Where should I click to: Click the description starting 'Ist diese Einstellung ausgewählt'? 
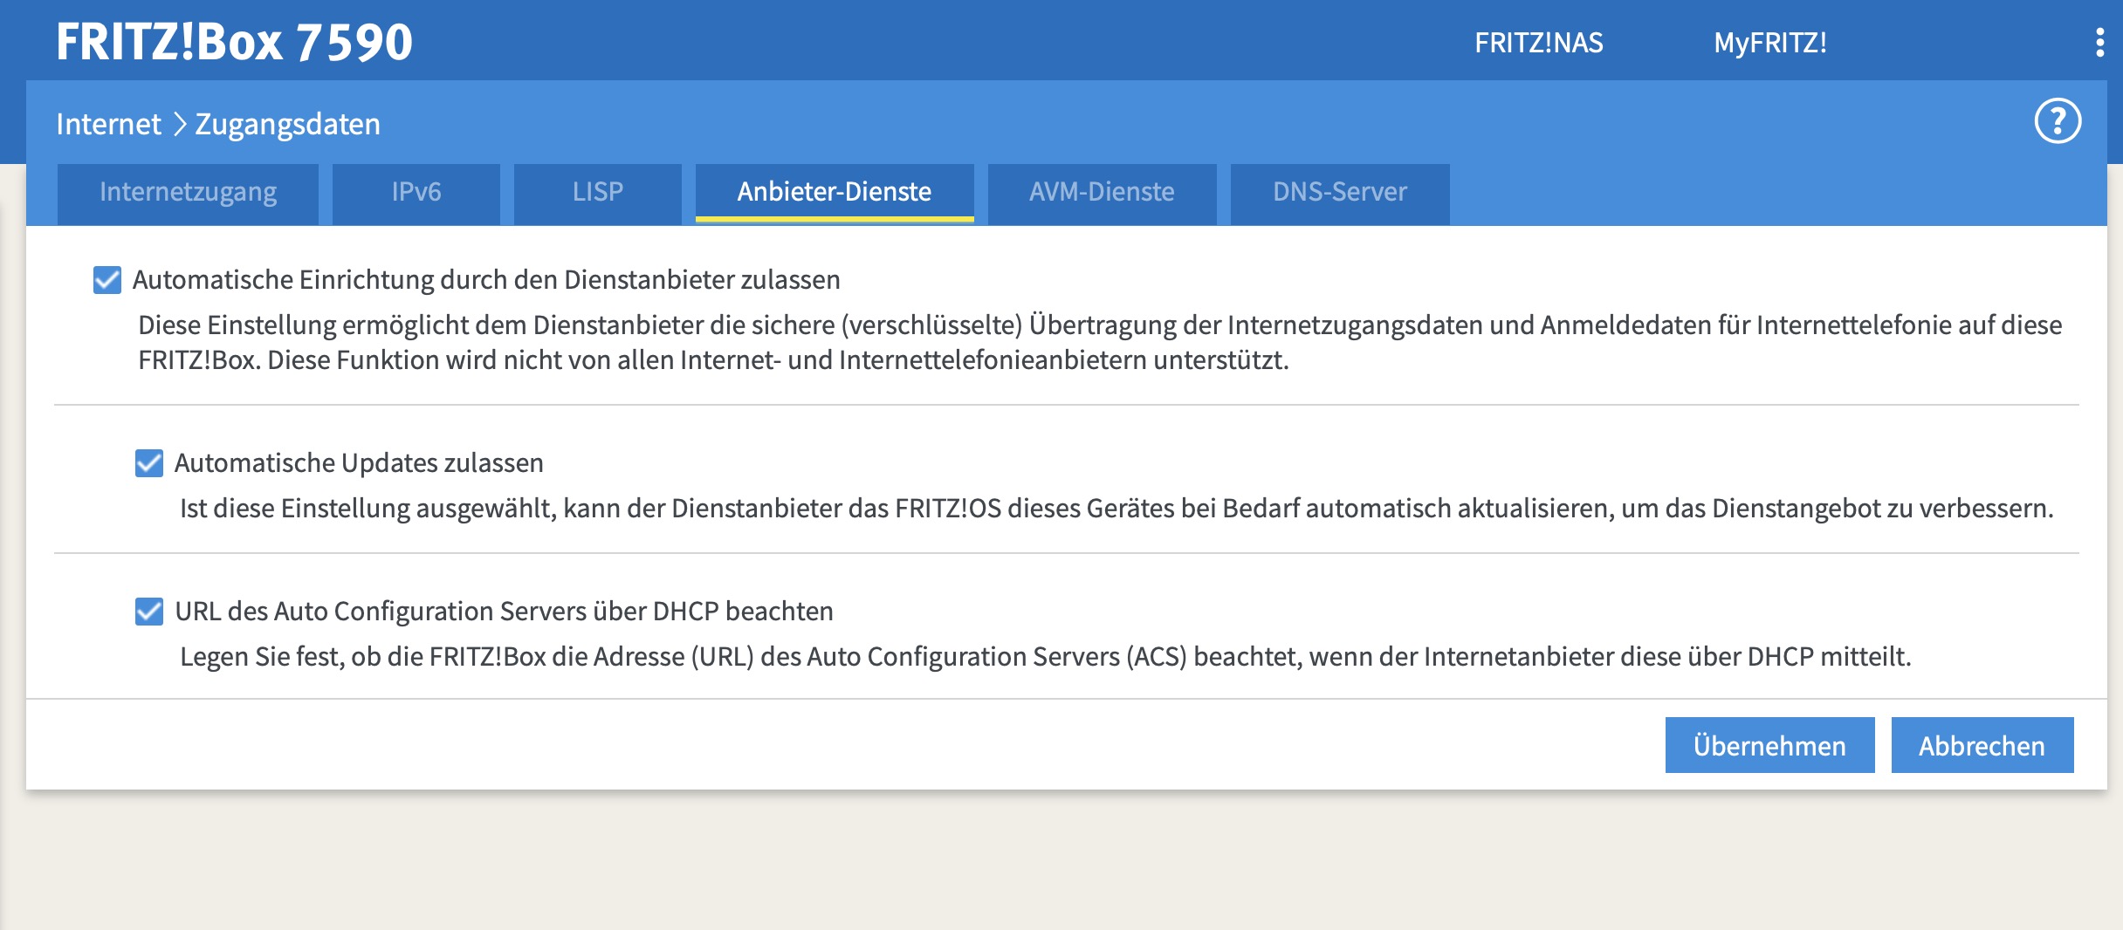[1116, 509]
